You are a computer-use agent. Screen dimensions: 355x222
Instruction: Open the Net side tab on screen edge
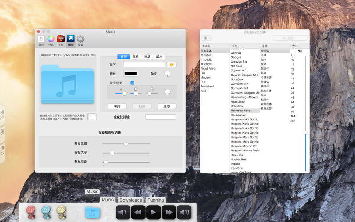pos(3,132)
